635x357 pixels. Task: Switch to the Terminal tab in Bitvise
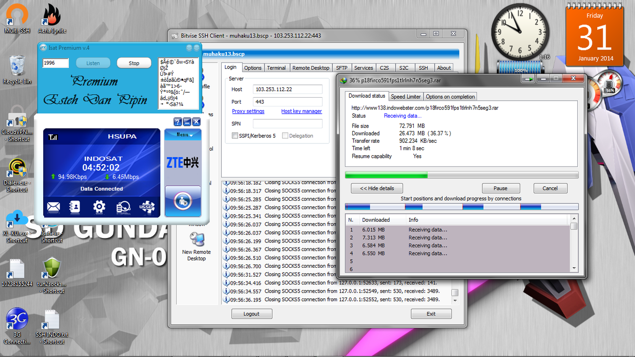tap(276, 68)
